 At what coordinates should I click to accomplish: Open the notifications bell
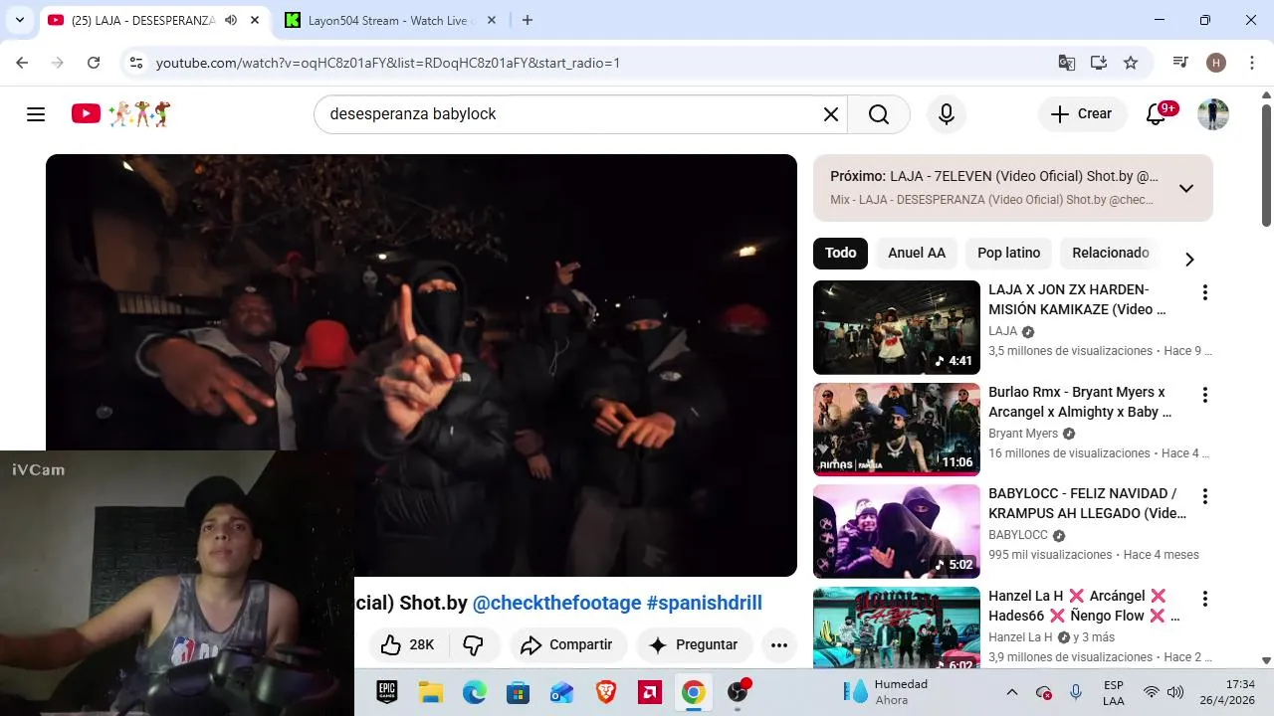[1157, 114]
